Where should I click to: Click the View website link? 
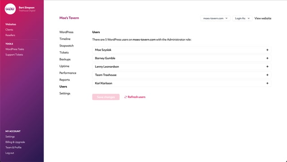click(x=263, y=18)
